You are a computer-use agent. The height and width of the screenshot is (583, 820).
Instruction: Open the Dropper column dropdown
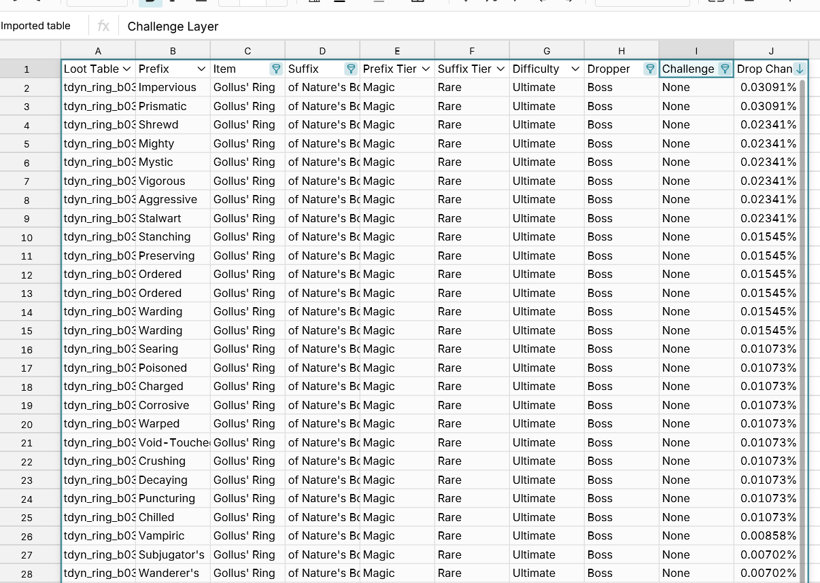pyautogui.click(x=649, y=69)
